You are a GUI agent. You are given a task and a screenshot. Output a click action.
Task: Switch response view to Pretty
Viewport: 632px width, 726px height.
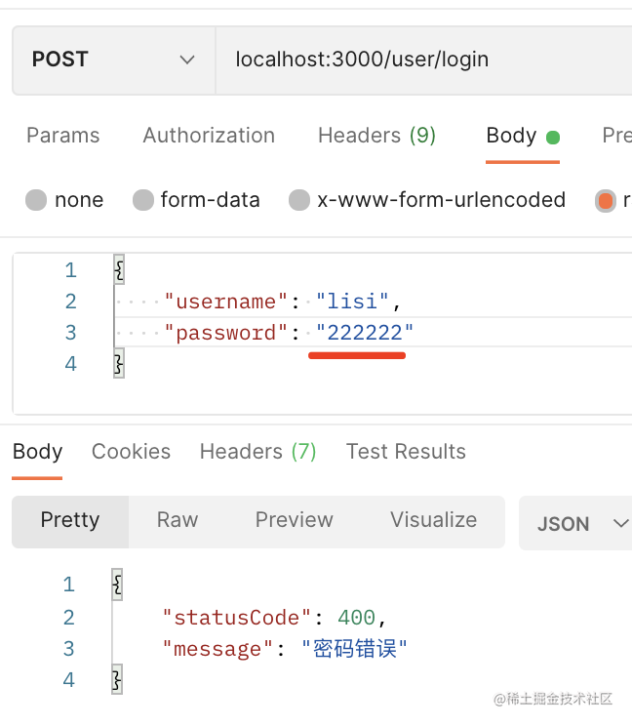70,520
